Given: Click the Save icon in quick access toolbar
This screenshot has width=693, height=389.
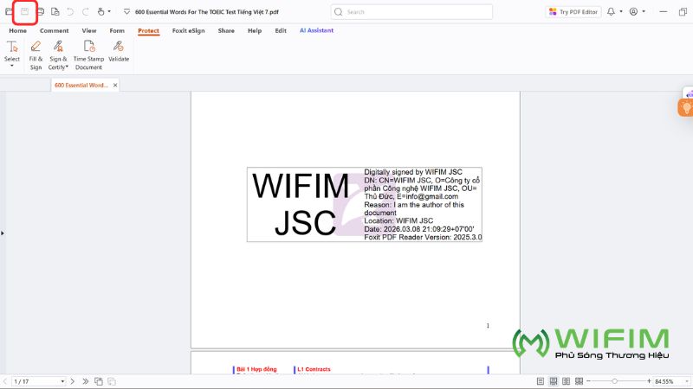Looking at the screenshot, I should pyautogui.click(x=25, y=12).
